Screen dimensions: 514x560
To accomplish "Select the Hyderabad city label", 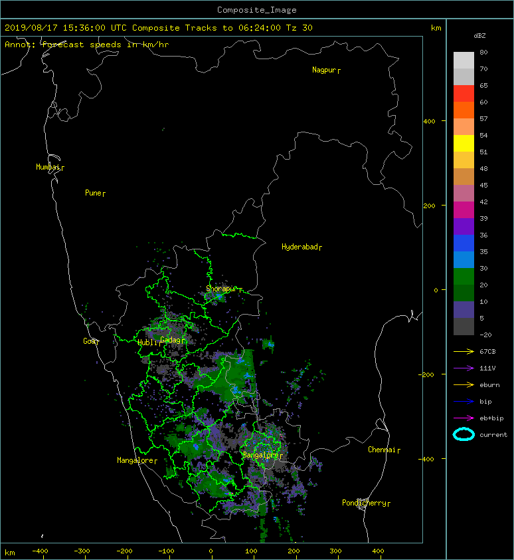I will [x=300, y=247].
